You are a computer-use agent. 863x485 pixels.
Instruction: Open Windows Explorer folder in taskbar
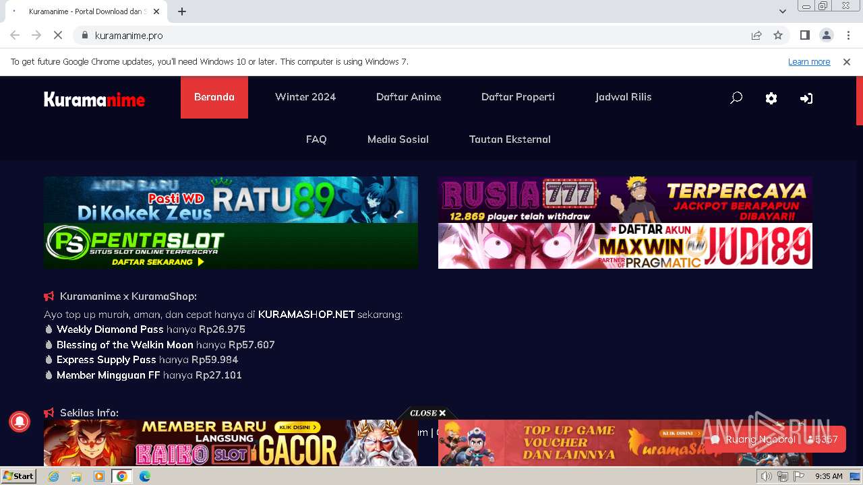tap(76, 476)
